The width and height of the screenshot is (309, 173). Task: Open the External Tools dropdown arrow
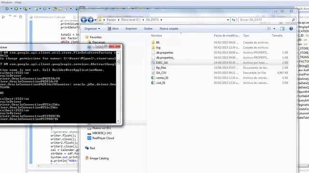(x=30, y=9)
